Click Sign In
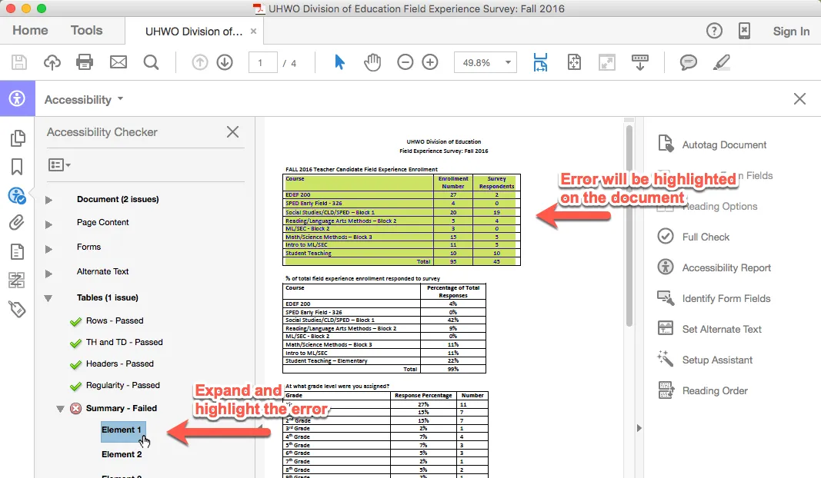The width and height of the screenshot is (821, 478). [791, 31]
